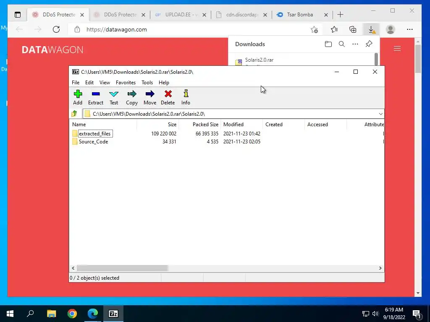
Task: Open the Windows notification center
Action: tap(417, 314)
